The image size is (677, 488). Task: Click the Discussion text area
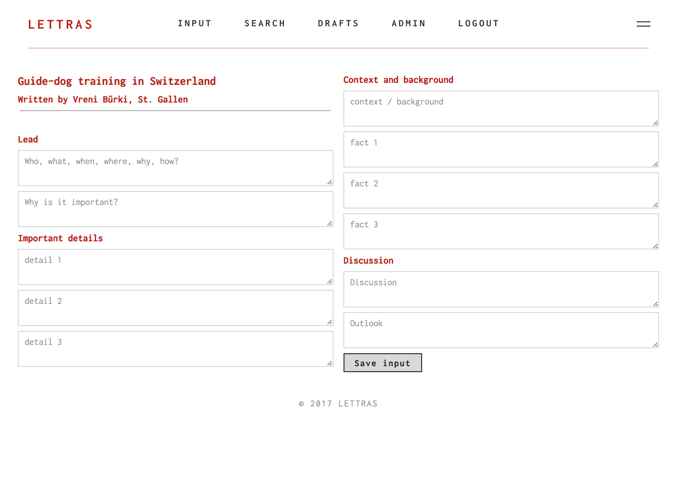(x=501, y=289)
